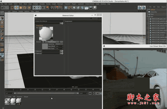Click the Render to Picture Viewer icon
This screenshot has width=167, height=109.
pos(56,8)
